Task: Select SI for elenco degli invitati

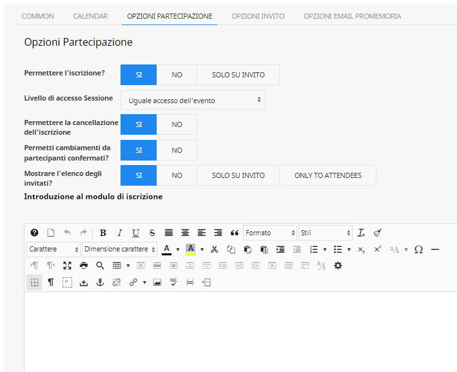Action: point(139,175)
